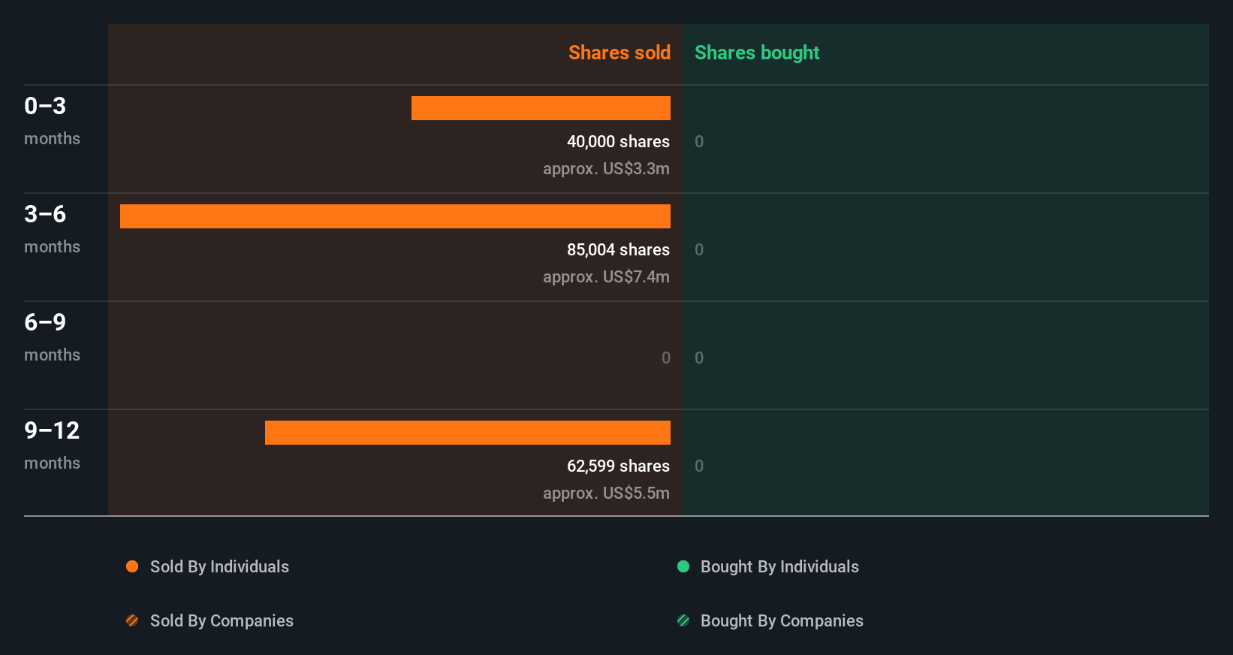Viewport: 1233px width, 655px height.
Task: Select the 0–3 months row label
Action: (52, 120)
